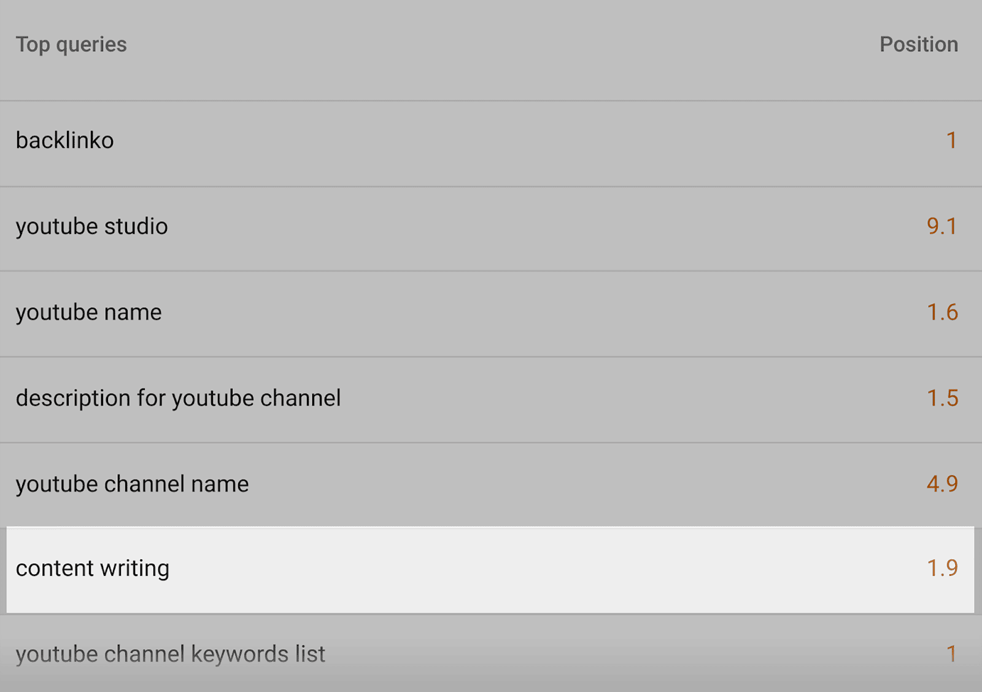
Task: Open the youtube name query row
Action: coord(88,313)
